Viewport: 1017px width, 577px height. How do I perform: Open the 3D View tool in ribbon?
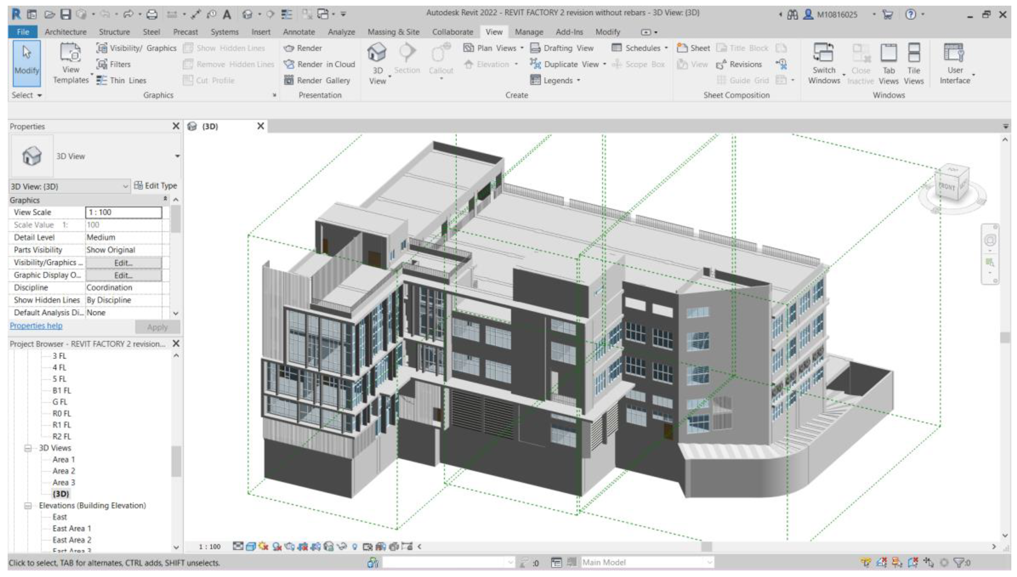pos(377,59)
